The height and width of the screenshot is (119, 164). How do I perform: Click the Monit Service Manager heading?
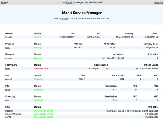click(x=82, y=13)
